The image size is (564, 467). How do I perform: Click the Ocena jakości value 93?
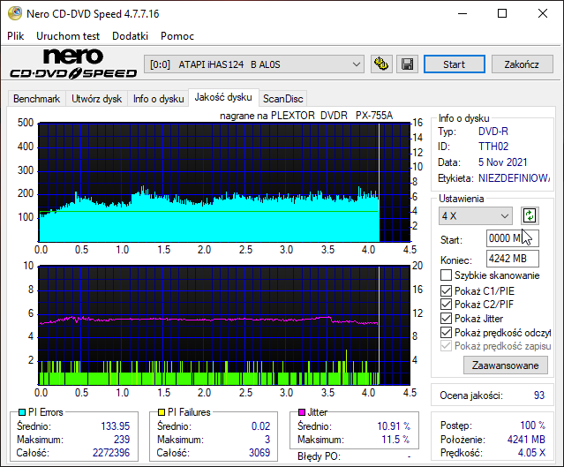[x=539, y=395]
